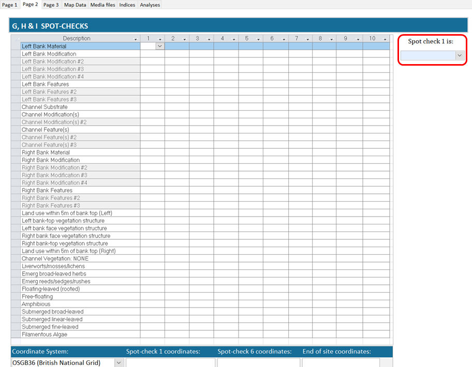Click the Spot-check 1 coordinates input field
The height and width of the screenshot is (367, 472).
(170, 363)
